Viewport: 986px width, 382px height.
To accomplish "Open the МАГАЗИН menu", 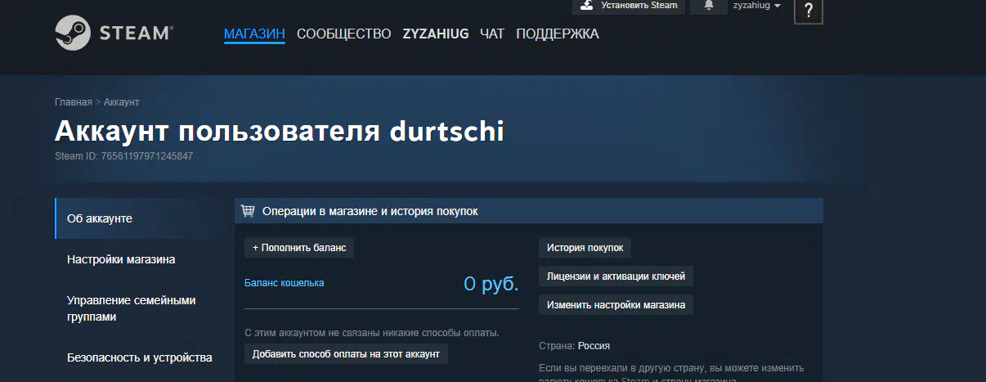I will tap(254, 34).
